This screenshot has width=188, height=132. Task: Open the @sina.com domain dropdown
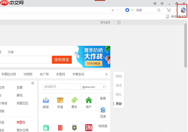click(x=93, y=87)
